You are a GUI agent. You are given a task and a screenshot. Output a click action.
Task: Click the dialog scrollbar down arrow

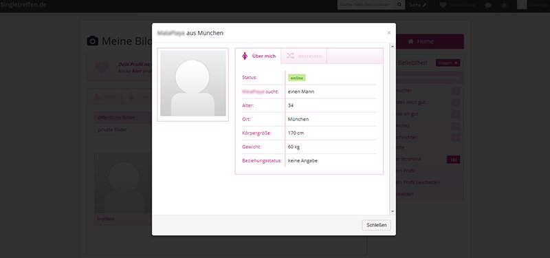tap(393, 211)
